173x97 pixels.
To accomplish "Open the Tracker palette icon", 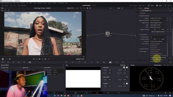I will tap(91, 62).
